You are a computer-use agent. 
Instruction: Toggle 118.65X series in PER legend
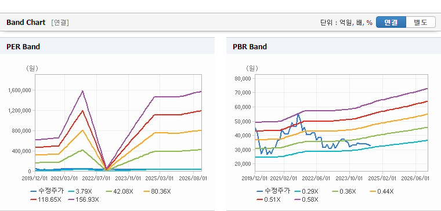click(46, 199)
